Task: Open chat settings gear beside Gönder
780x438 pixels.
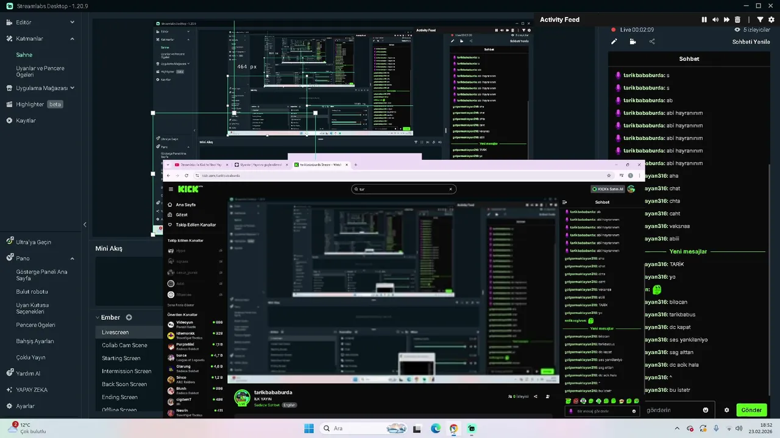Action: [726, 410]
